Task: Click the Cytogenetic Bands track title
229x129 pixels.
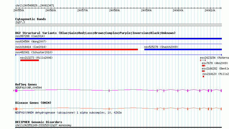Action: tap(31, 19)
